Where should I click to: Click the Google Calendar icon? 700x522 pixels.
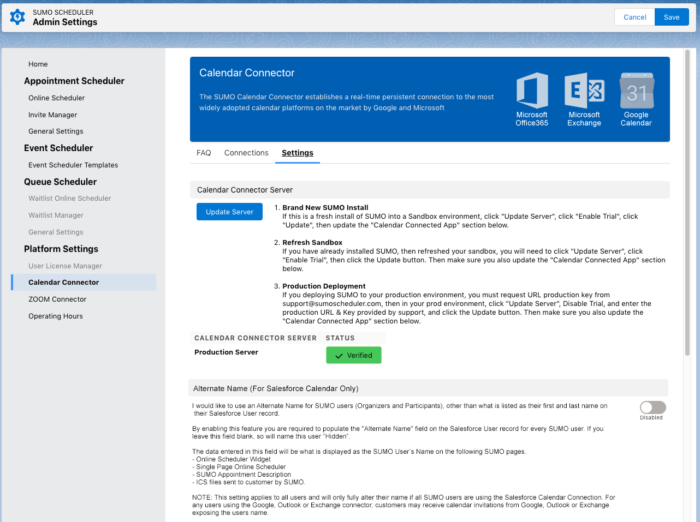tap(636, 91)
